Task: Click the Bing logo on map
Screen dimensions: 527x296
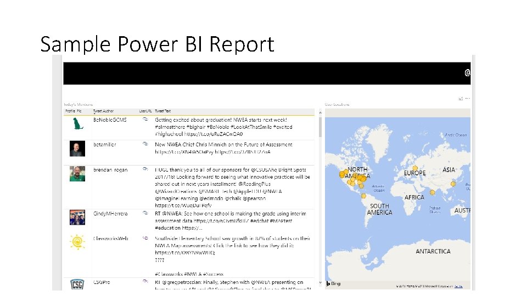Action: click(333, 283)
